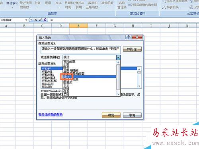The height and width of the screenshot is (149, 199).
Task: Cancel formula entry with the X icon
Action: click(x=35, y=20)
